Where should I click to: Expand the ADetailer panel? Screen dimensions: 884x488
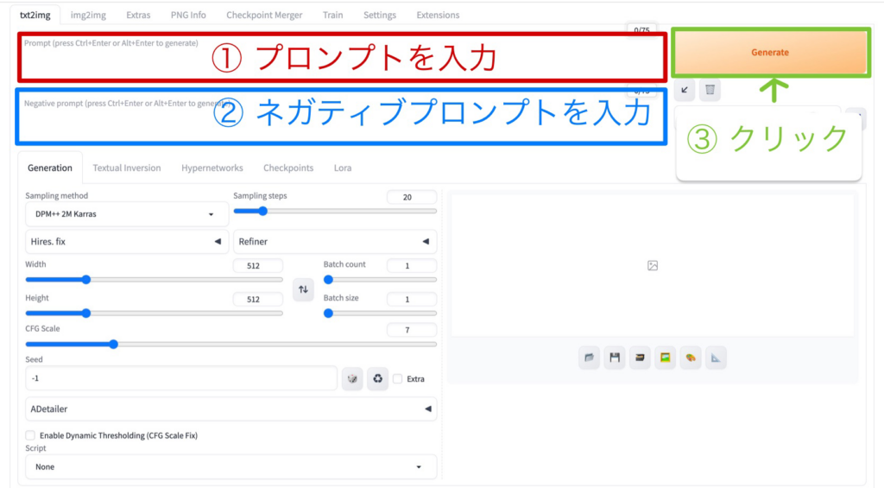230,409
